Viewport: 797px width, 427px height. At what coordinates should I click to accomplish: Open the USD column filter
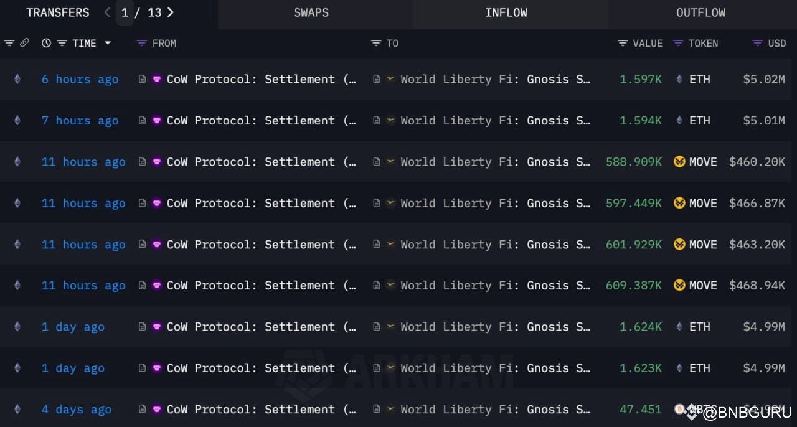757,43
